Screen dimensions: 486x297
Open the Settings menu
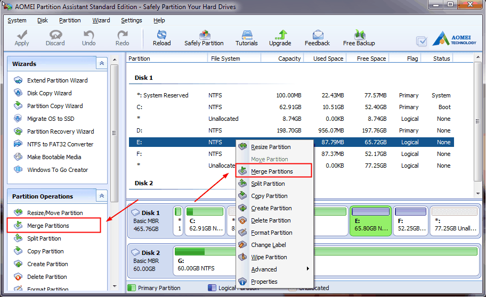click(x=132, y=20)
